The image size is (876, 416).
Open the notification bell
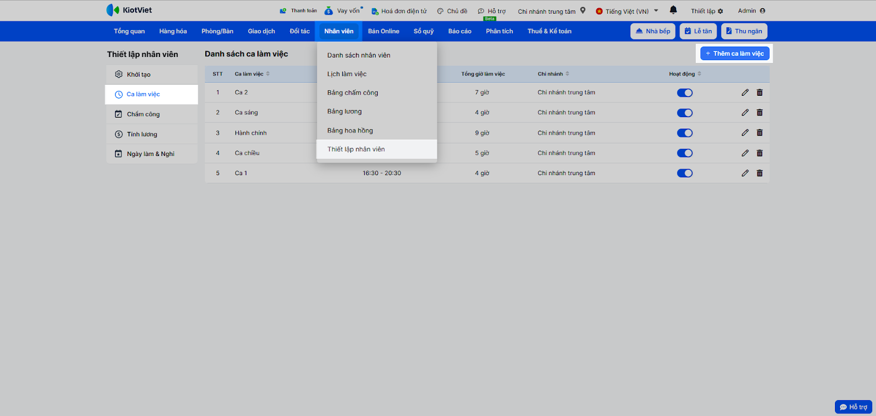click(x=673, y=10)
